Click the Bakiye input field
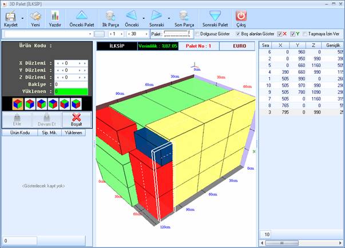 [x=71, y=84]
